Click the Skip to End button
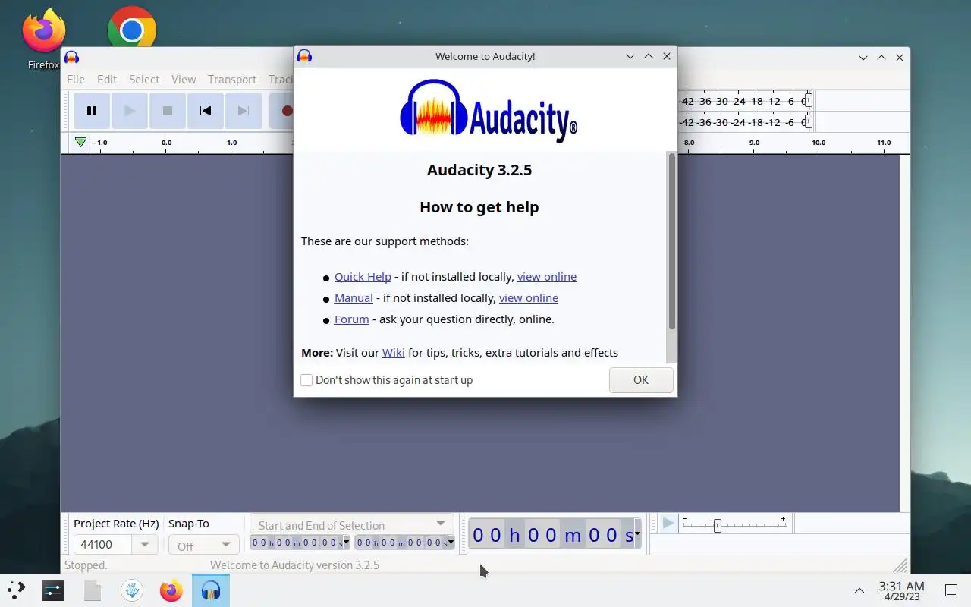Viewport: 971px width, 607px height. [244, 111]
